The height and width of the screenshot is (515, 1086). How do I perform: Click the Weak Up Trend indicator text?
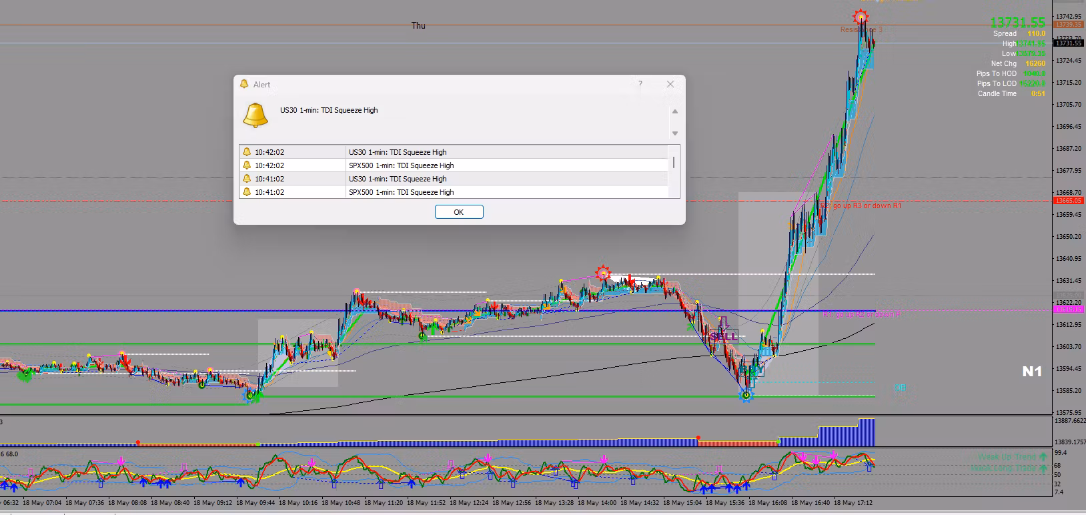[x=1007, y=457]
